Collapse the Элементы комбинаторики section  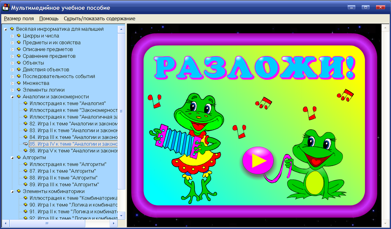(12, 192)
